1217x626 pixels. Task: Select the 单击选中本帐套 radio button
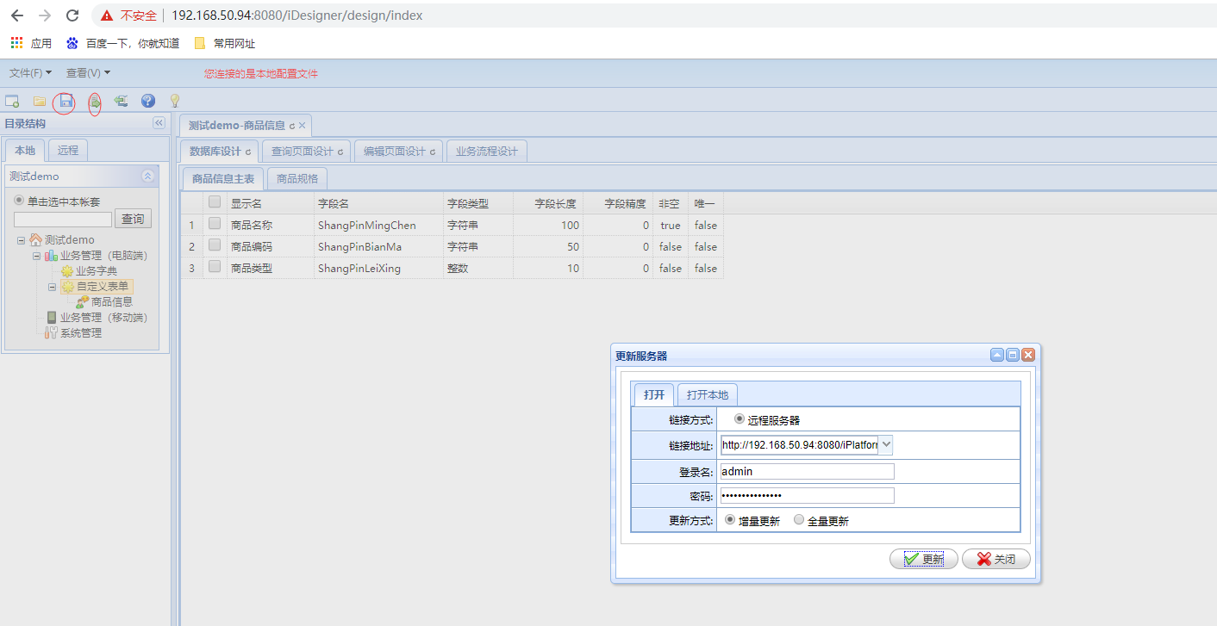click(19, 201)
